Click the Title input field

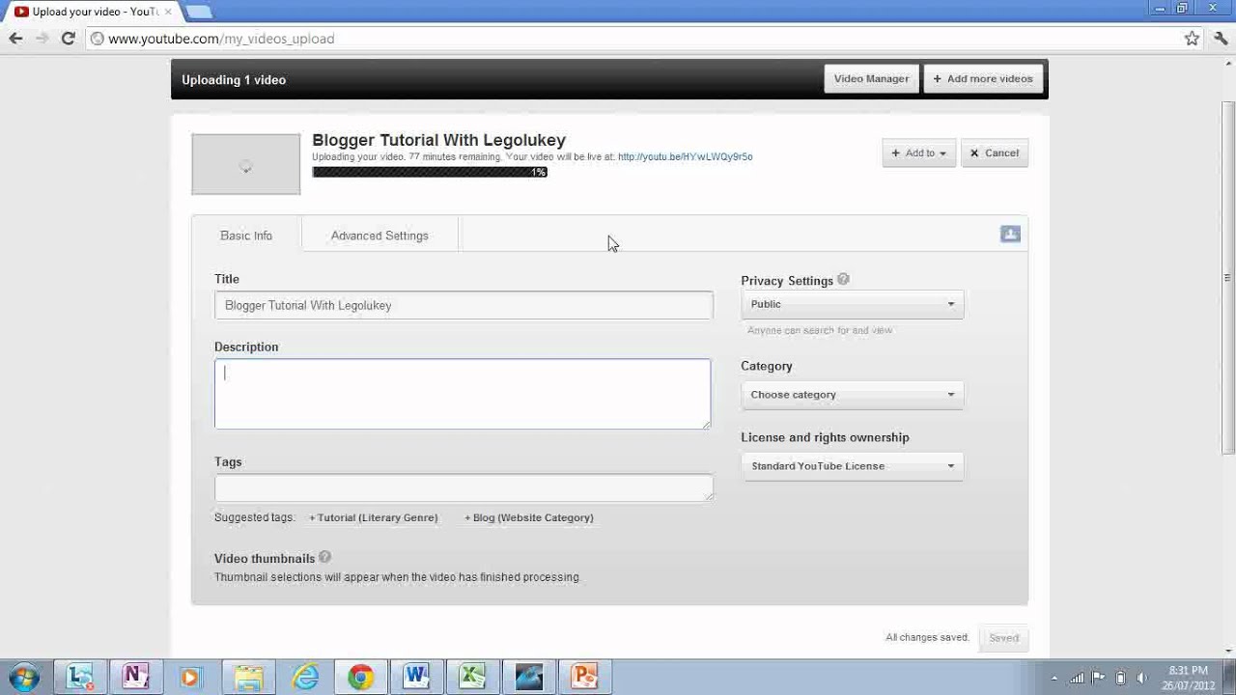point(463,305)
